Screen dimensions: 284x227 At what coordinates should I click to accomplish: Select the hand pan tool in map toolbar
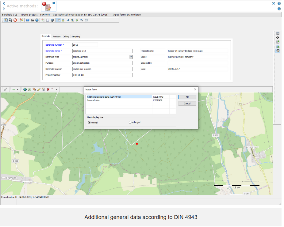click(x=34, y=89)
